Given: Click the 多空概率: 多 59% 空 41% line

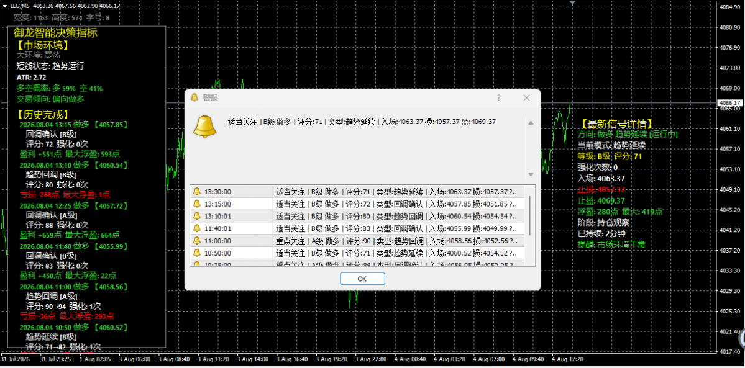Looking at the screenshot, I should click(x=60, y=88).
